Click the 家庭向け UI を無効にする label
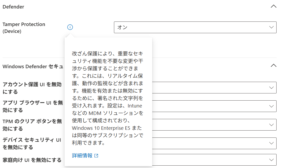The height and width of the screenshot is (168, 284). (31, 160)
